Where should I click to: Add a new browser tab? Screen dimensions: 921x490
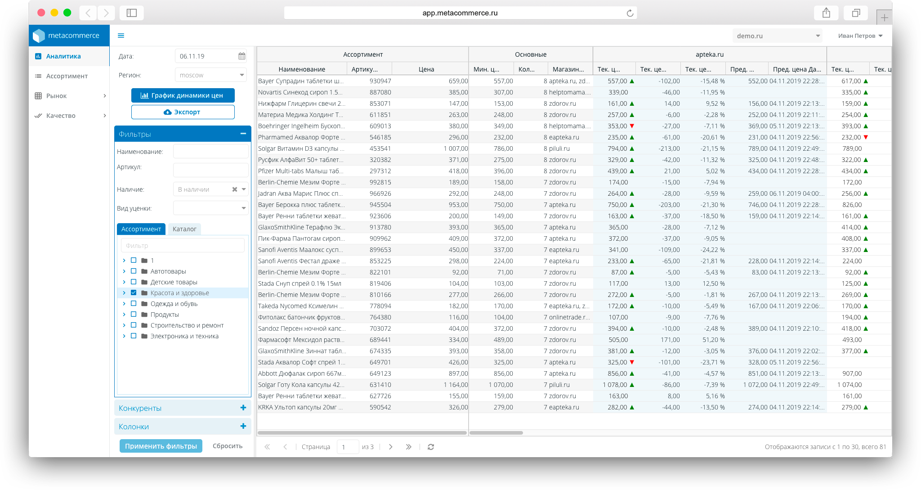pyautogui.click(x=884, y=18)
